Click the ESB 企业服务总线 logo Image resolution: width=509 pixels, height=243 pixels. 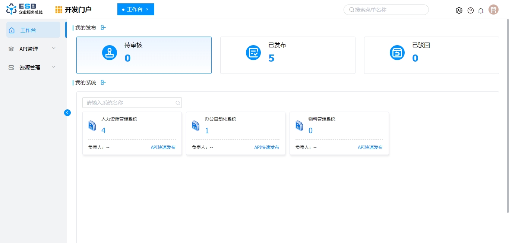pos(25,9)
